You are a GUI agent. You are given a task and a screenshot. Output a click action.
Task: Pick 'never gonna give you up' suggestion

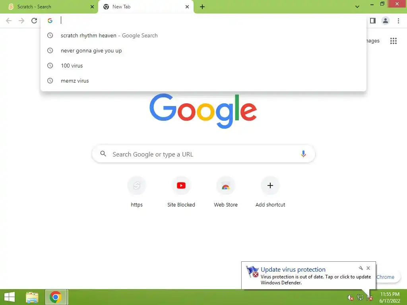(203, 50)
